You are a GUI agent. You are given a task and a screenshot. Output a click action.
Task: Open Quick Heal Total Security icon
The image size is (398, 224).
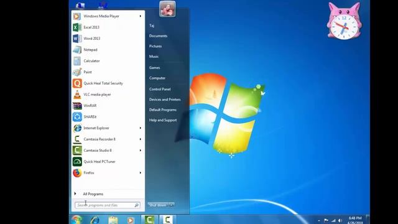pos(77,83)
